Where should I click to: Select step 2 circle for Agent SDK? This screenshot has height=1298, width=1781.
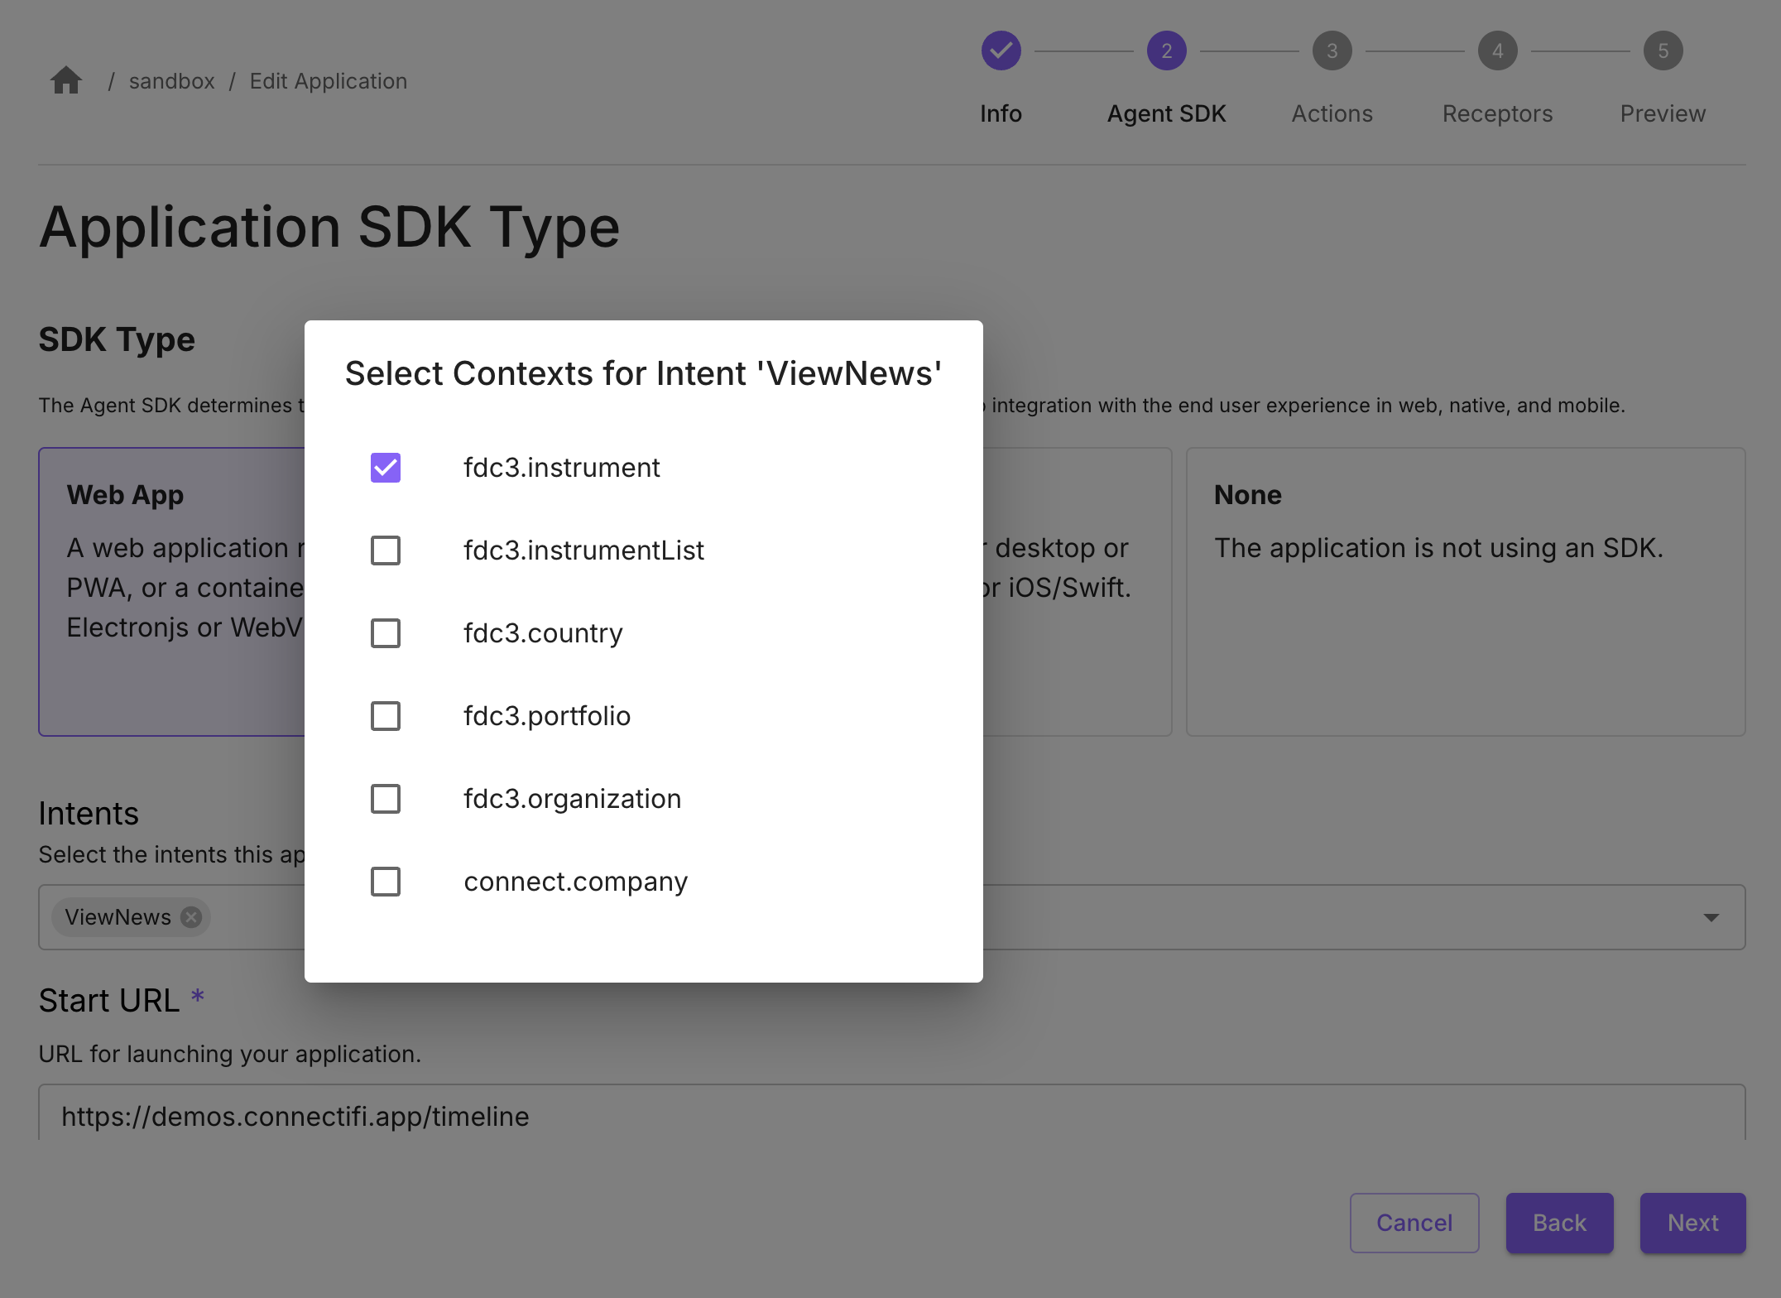point(1166,51)
